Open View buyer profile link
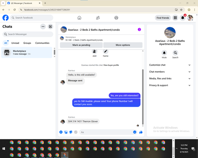The image size is (198, 158). [x=111, y=65]
